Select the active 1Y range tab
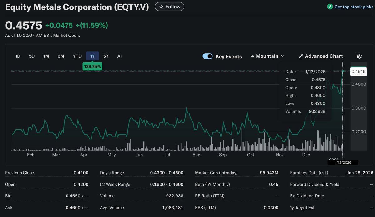375x217 pixels. (92, 56)
